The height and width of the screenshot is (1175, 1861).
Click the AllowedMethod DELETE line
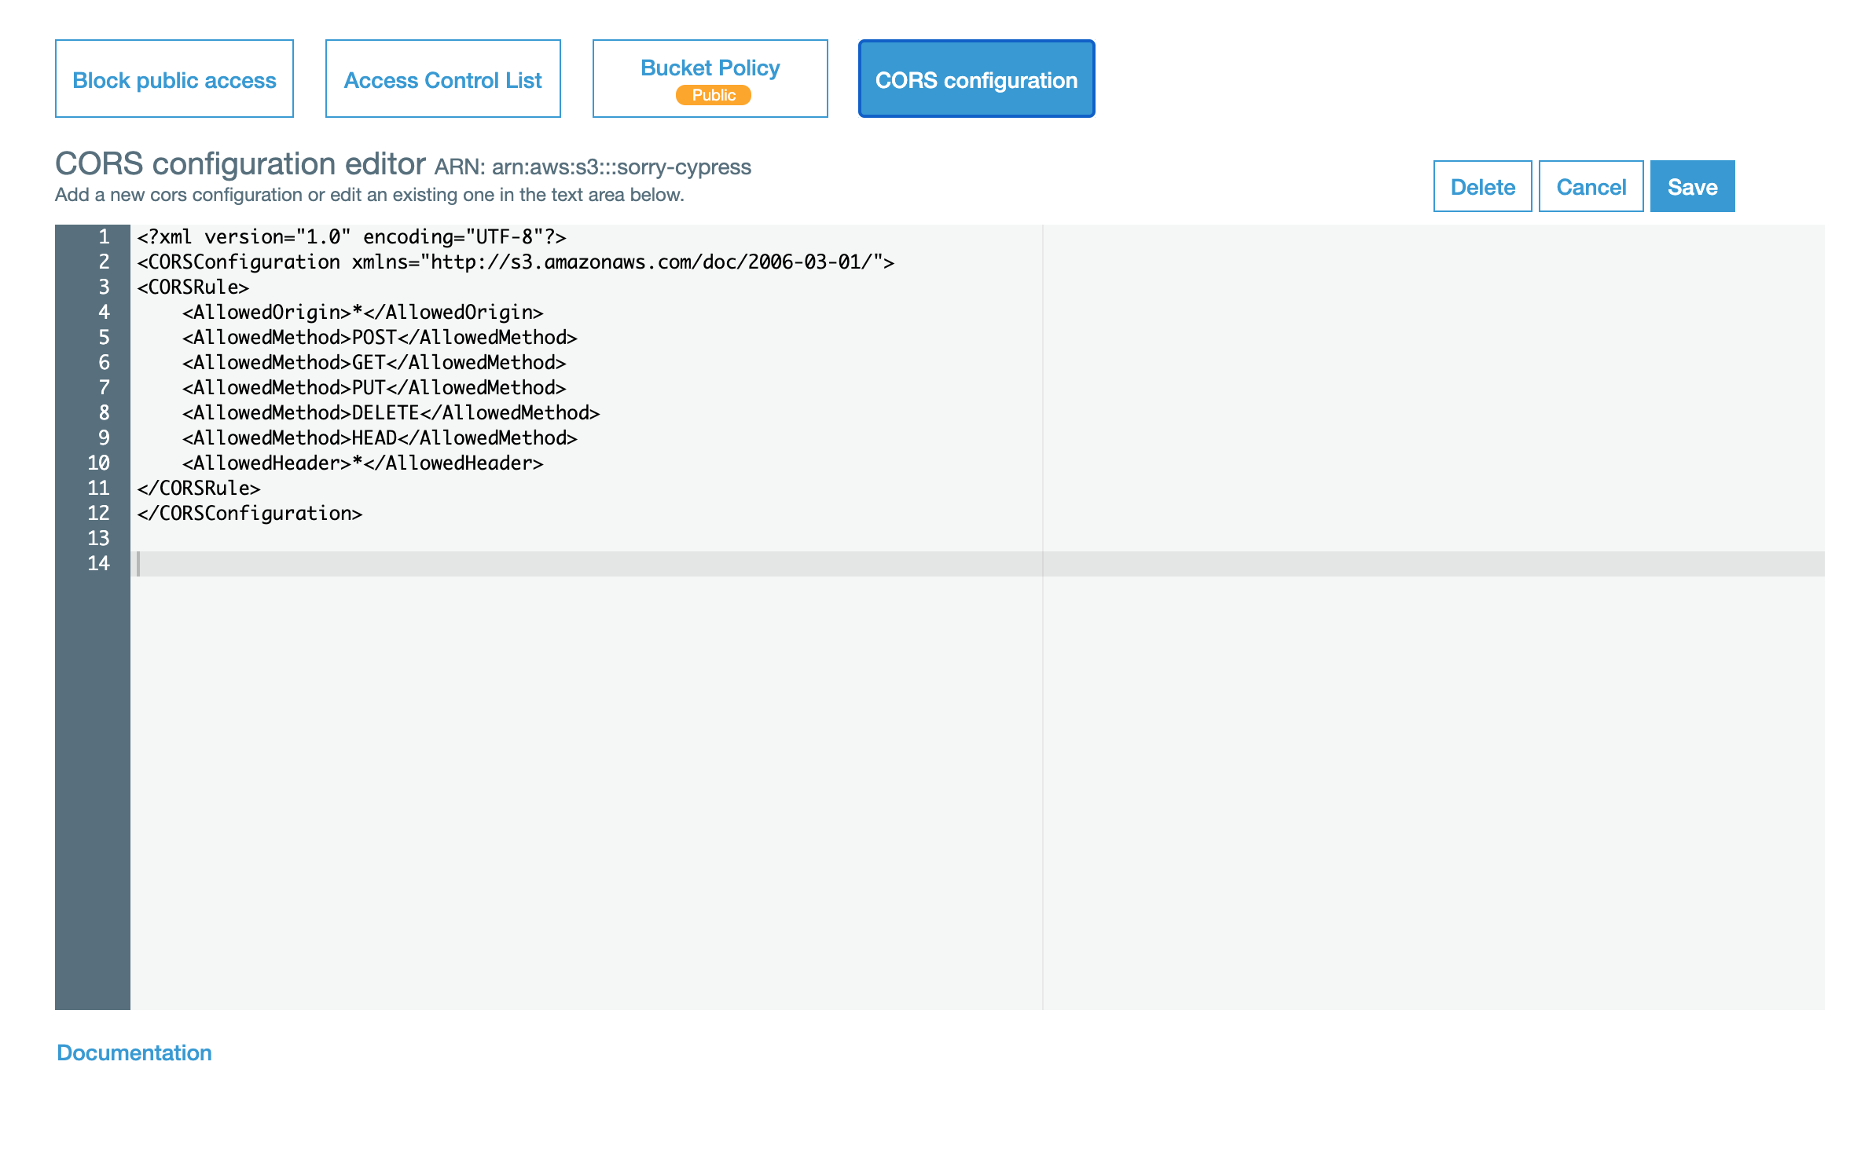click(389, 412)
